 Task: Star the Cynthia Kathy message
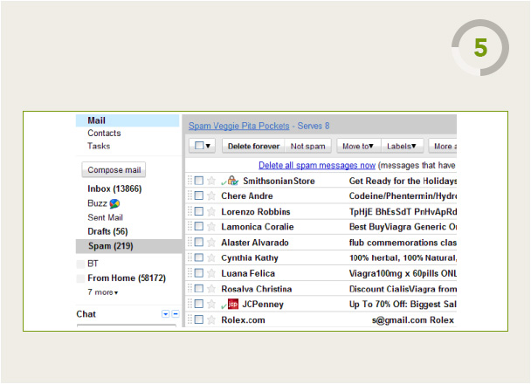(211, 257)
